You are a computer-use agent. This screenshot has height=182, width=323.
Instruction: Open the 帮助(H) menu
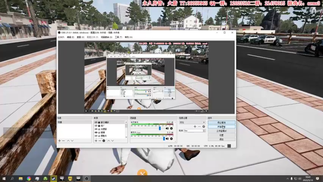coord(128,37)
